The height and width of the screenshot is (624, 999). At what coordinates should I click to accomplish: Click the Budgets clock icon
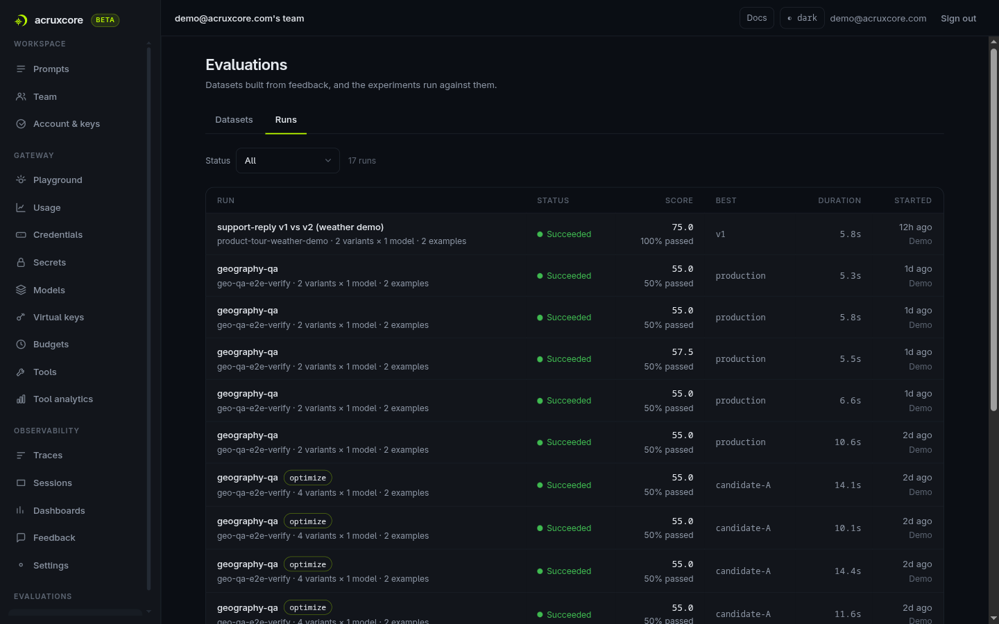point(21,344)
